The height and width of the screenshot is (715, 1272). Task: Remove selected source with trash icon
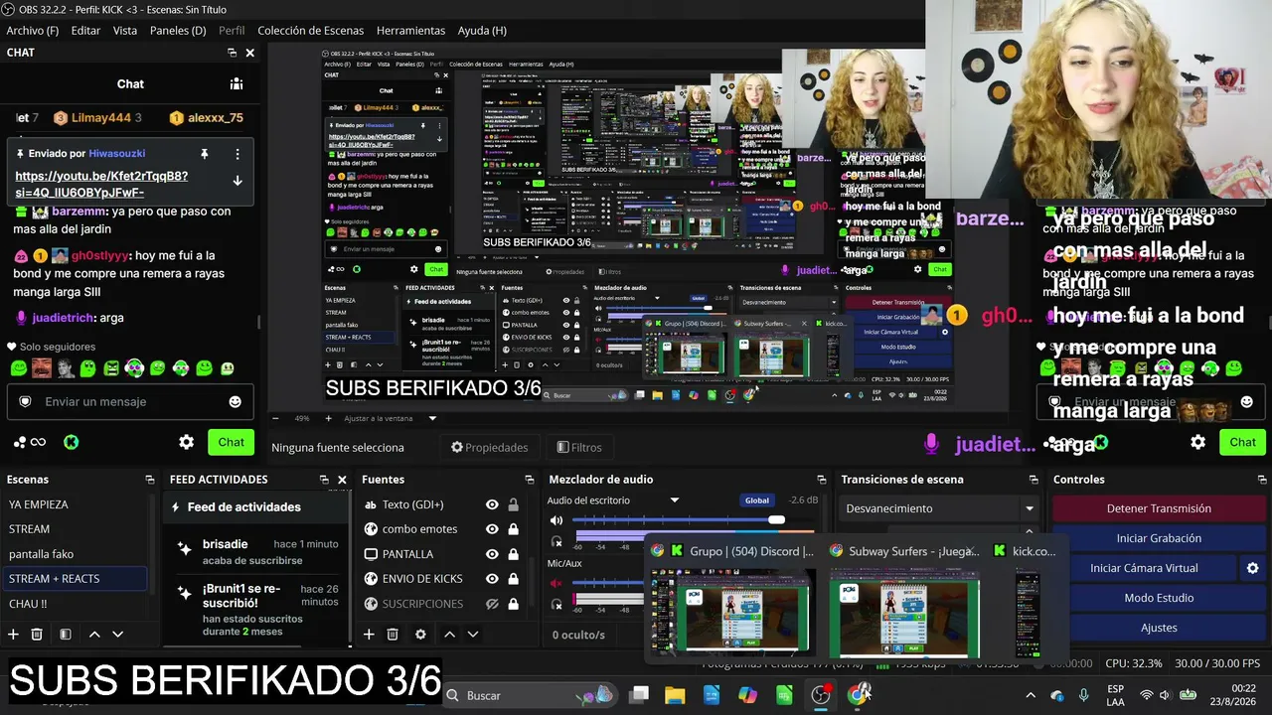coord(393,634)
